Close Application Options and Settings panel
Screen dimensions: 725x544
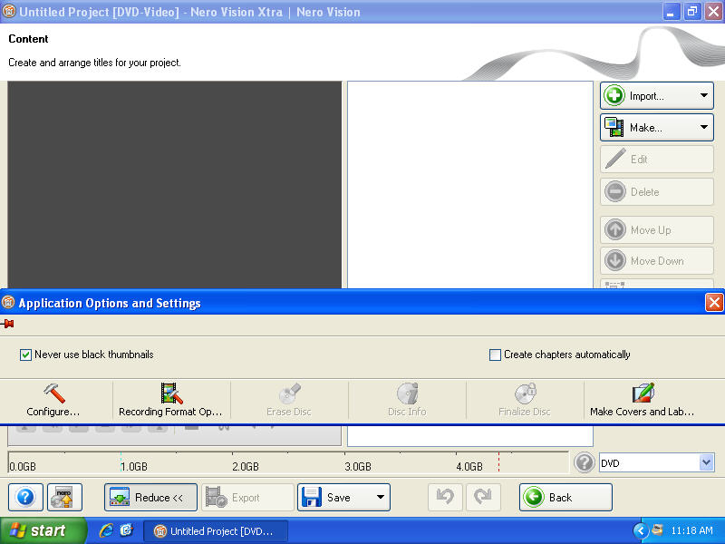[714, 303]
